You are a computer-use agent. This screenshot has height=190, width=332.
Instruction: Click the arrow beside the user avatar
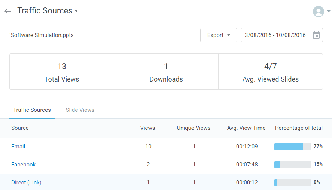(329, 12)
